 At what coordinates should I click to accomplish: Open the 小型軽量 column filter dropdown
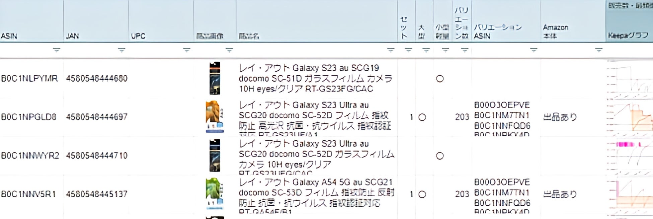445,50
